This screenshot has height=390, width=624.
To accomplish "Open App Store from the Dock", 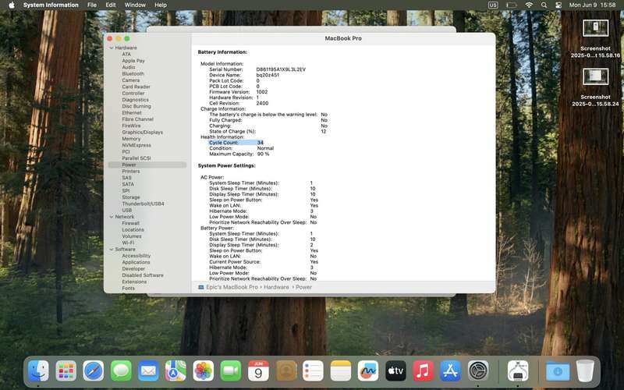I will 451,371.
